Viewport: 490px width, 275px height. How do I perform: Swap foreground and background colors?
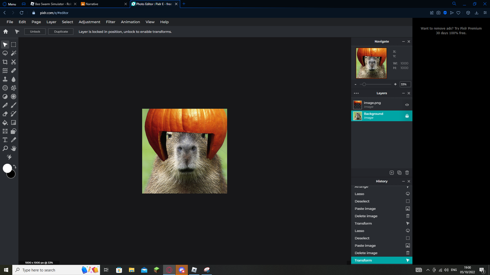[15, 167]
